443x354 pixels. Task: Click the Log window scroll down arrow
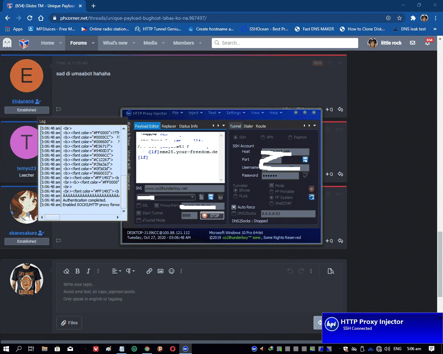[x=124, y=211]
